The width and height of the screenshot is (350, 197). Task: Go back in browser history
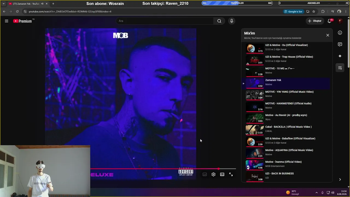coord(4,11)
